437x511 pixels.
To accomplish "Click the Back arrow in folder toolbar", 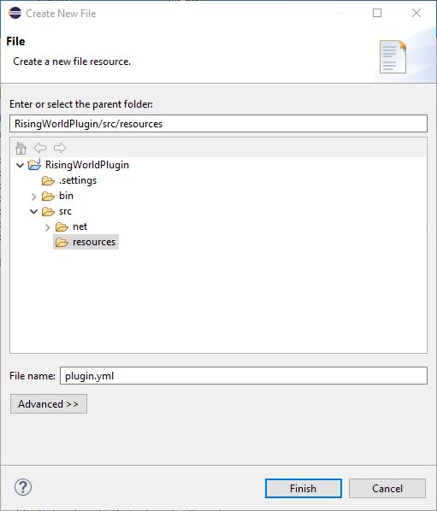I will point(40,148).
